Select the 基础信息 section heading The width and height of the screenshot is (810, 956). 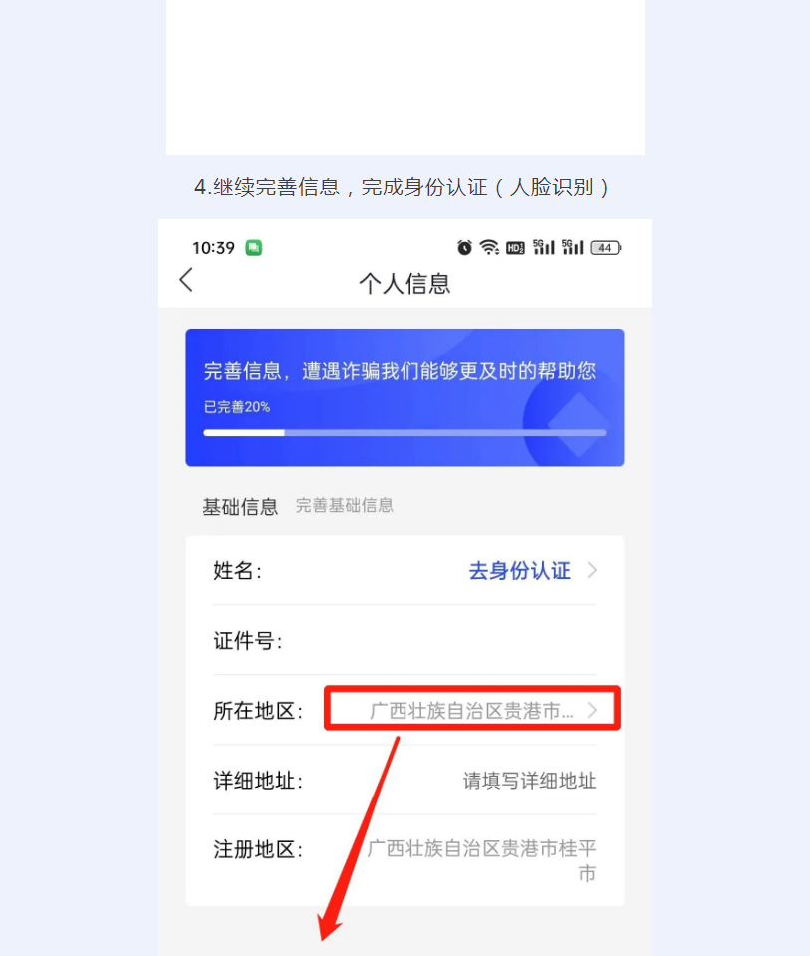point(240,506)
